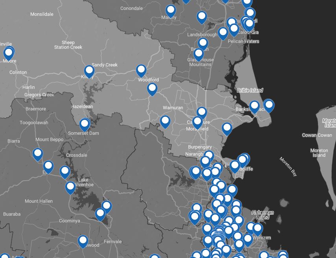
Task: Select the map pin at Woodford
Action: (x=141, y=71)
